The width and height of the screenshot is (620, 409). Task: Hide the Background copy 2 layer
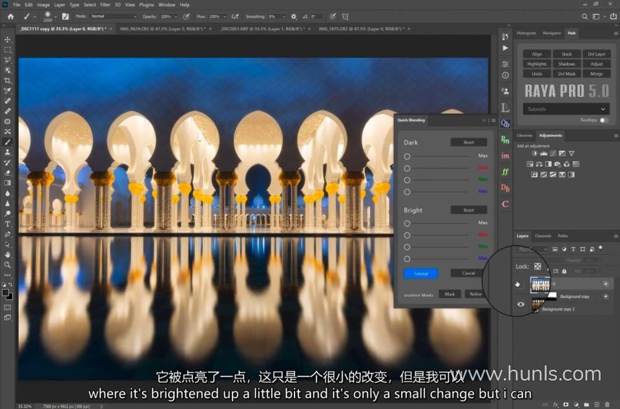[521, 304]
